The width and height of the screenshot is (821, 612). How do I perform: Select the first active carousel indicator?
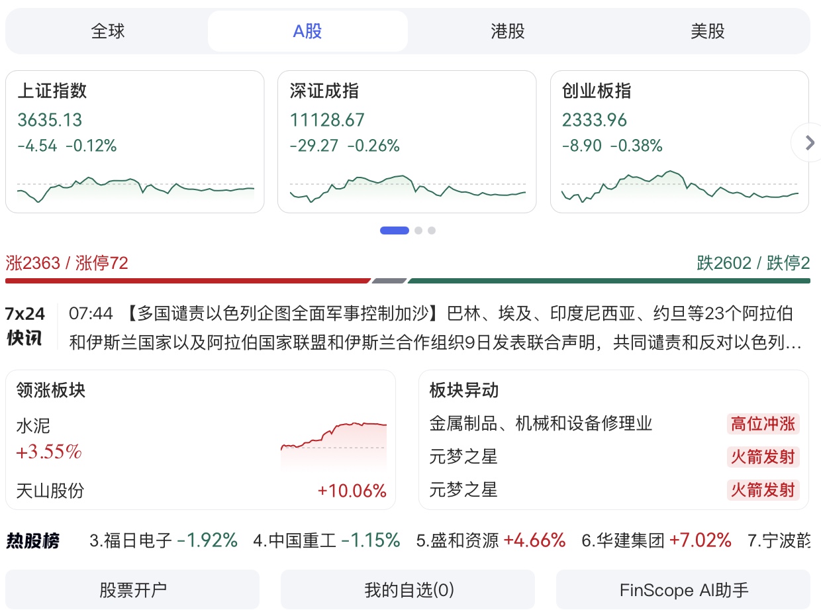[395, 230]
